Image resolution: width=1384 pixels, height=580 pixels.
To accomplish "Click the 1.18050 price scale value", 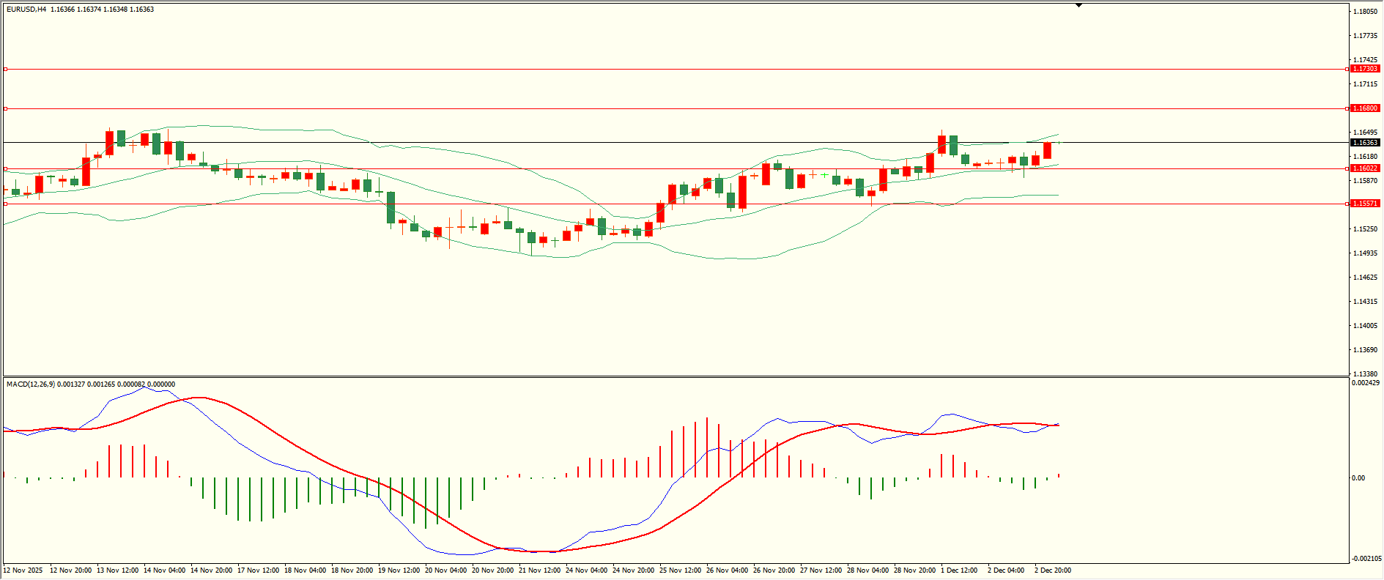I will click(1364, 12).
